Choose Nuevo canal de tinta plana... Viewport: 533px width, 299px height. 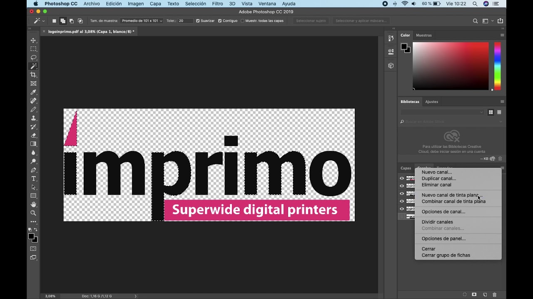click(x=452, y=195)
